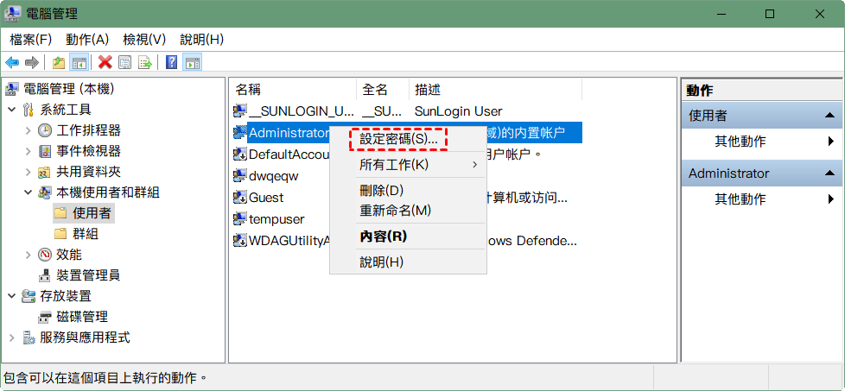Collapse the 本機使用者和群組 node
This screenshot has width=845, height=391.
click(x=28, y=192)
